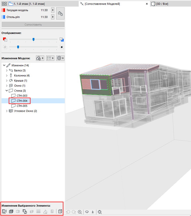191x216 pixels.
Task: Switch to the 1-й этаж tab
Action: click(27, 4)
